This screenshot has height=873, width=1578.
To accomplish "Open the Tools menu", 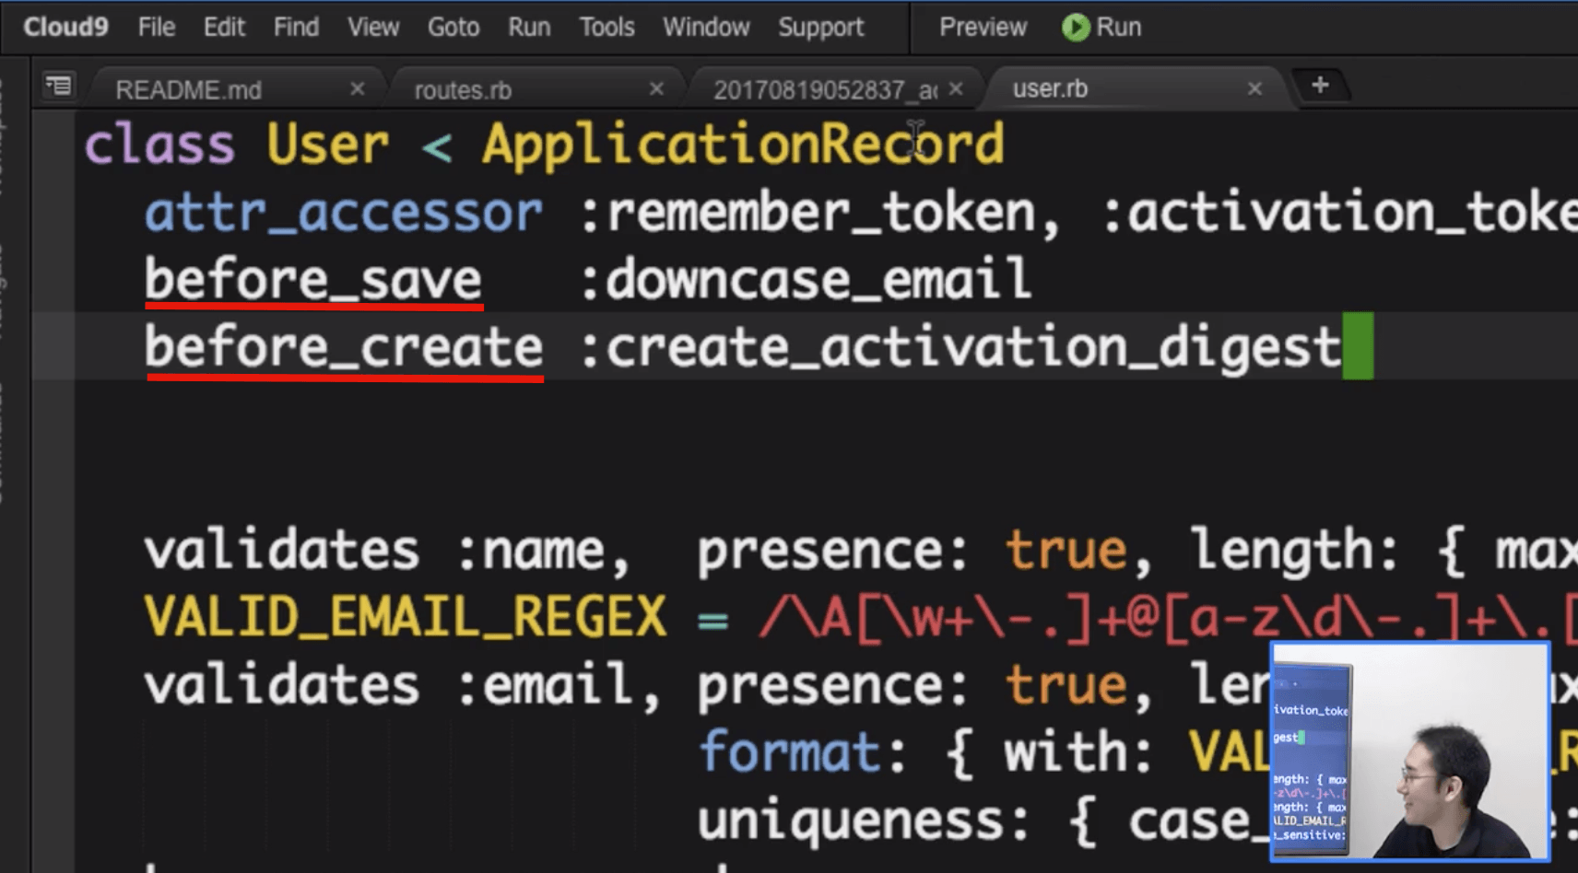I will (x=606, y=27).
